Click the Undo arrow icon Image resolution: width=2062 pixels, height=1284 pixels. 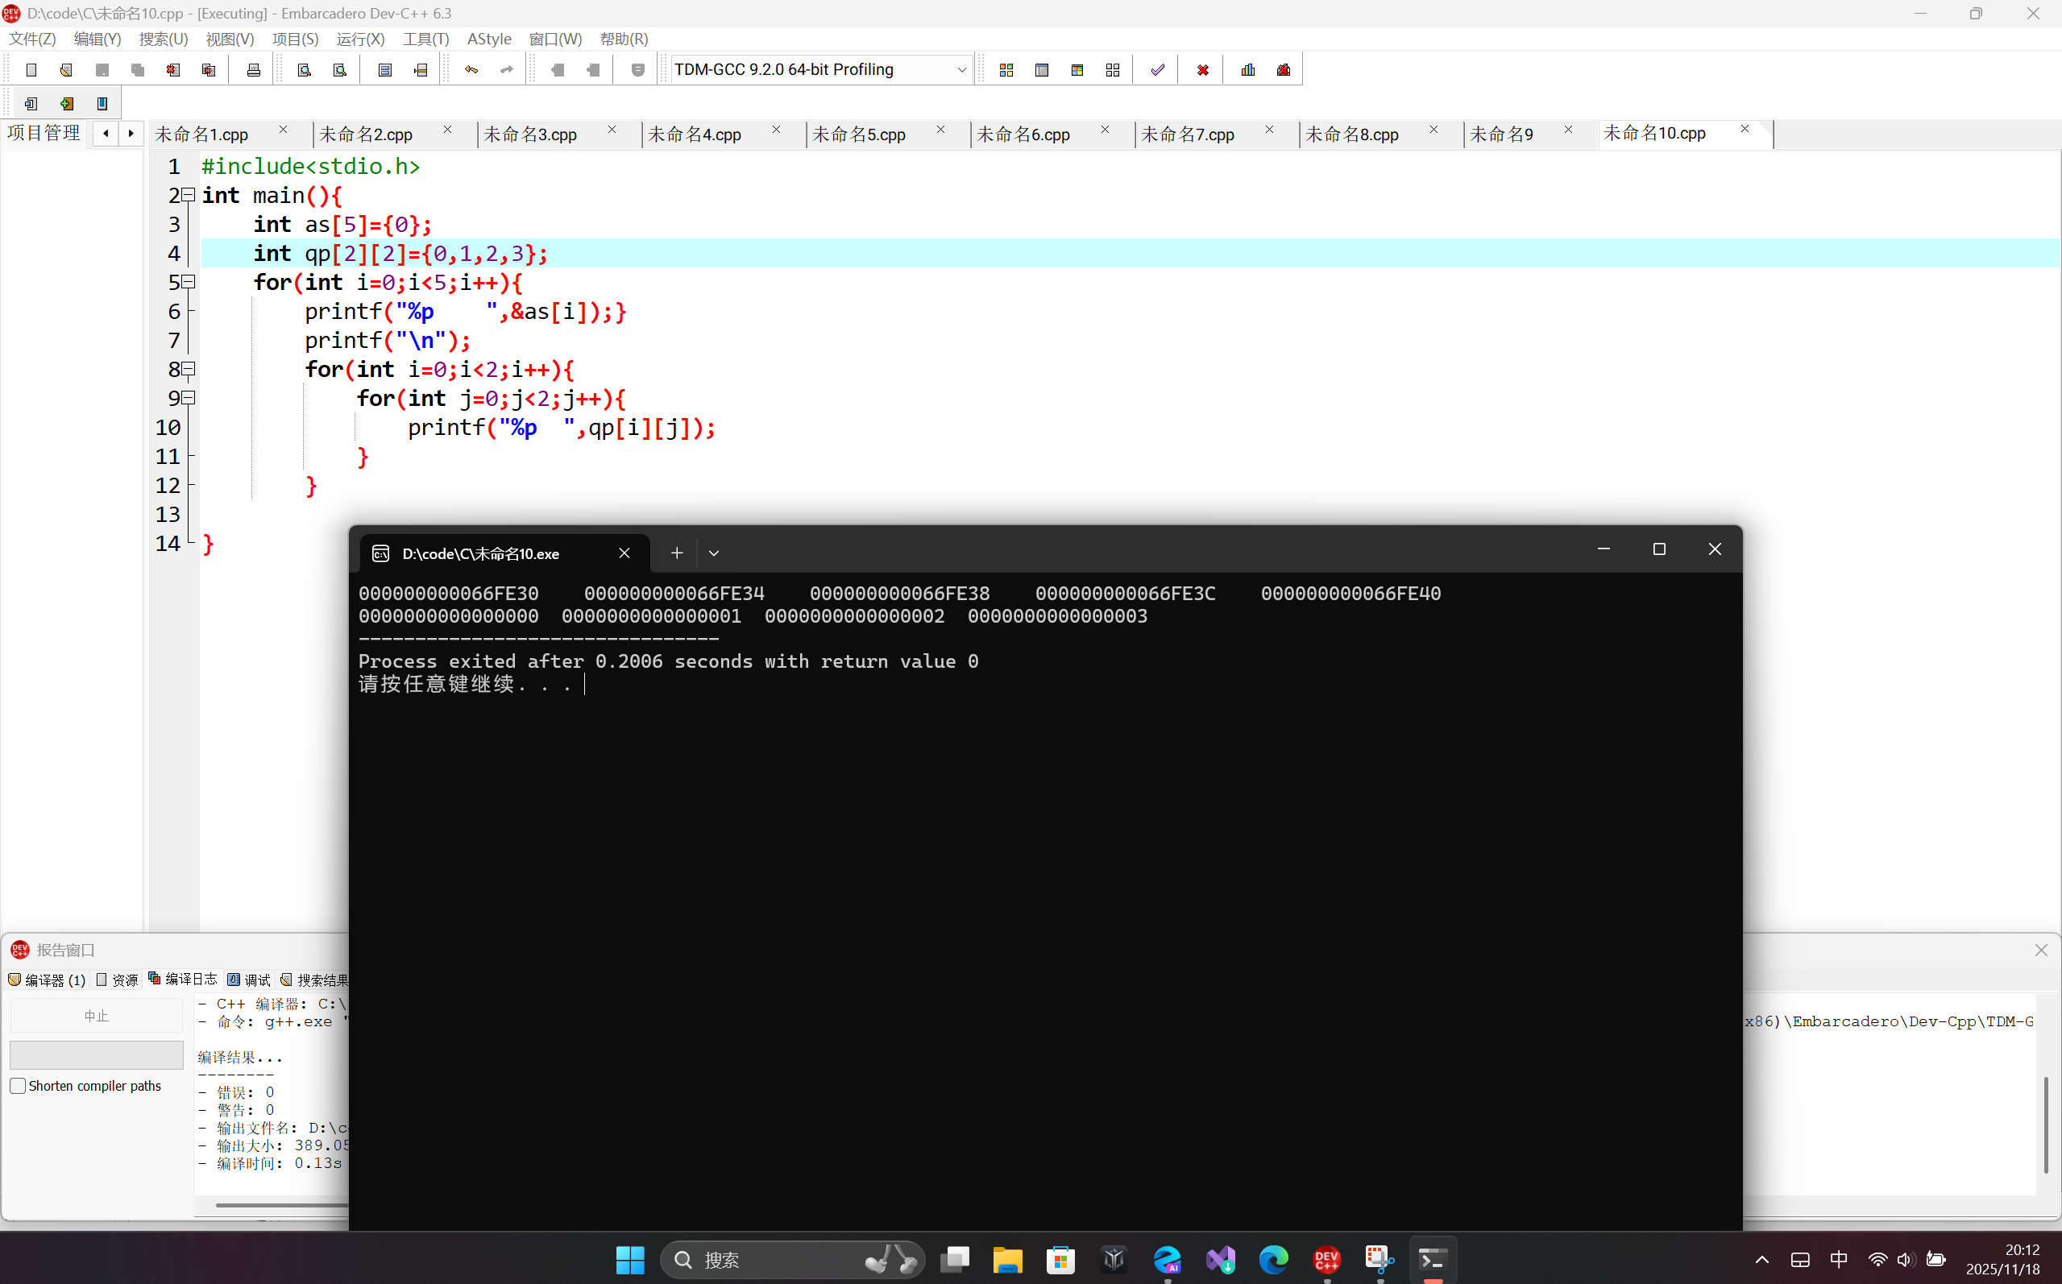point(471,69)
